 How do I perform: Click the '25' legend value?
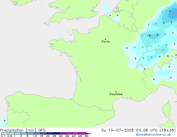tap(54, 136)
